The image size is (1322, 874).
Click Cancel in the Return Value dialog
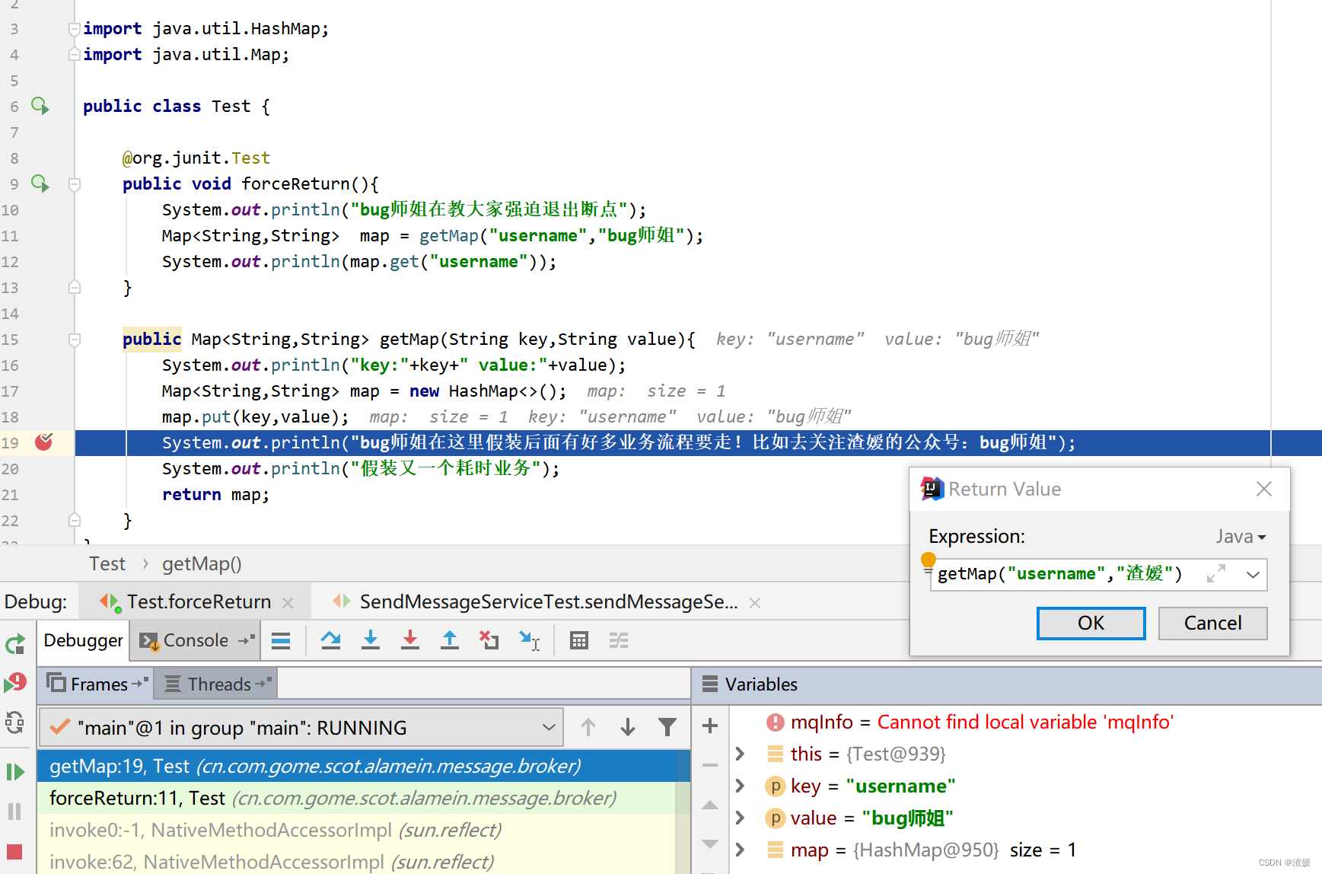[1212, 623]
